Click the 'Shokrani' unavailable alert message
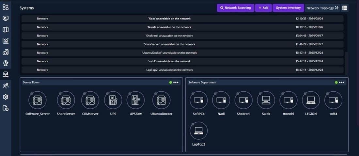The width and height of the screenshot is (359, 156). coord(169,36)
